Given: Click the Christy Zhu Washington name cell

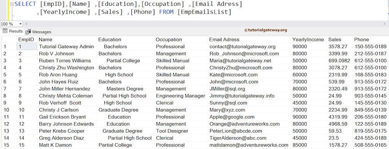Looking at the screenshot, I should click(67, 67).
